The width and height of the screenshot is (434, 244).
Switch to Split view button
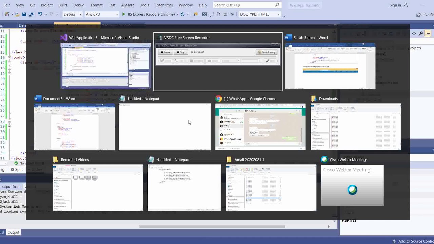[17, 170]
